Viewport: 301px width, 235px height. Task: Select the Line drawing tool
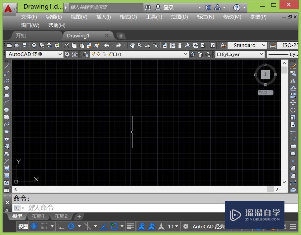click(x=6, y=66)
